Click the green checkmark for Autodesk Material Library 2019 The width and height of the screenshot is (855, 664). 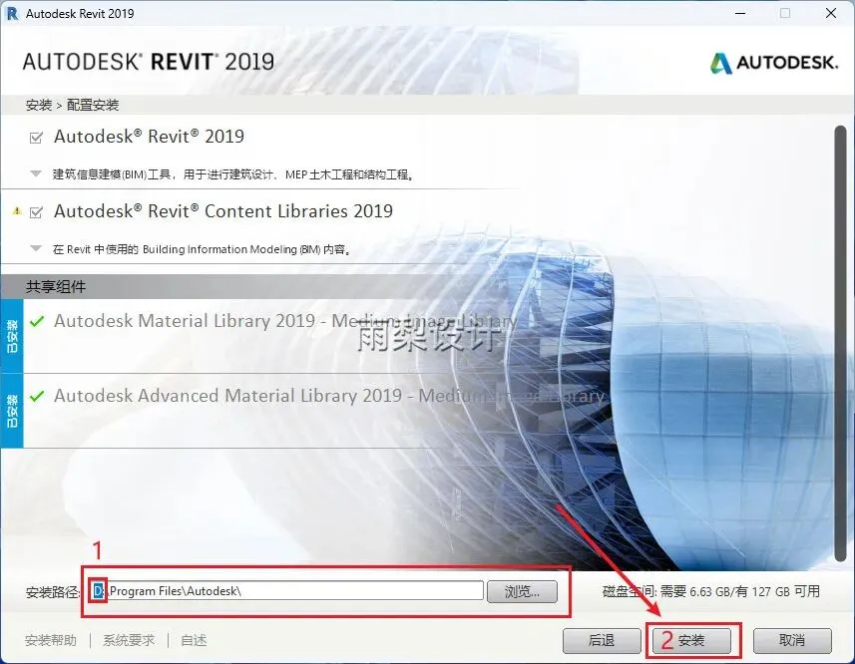(37, 321)
